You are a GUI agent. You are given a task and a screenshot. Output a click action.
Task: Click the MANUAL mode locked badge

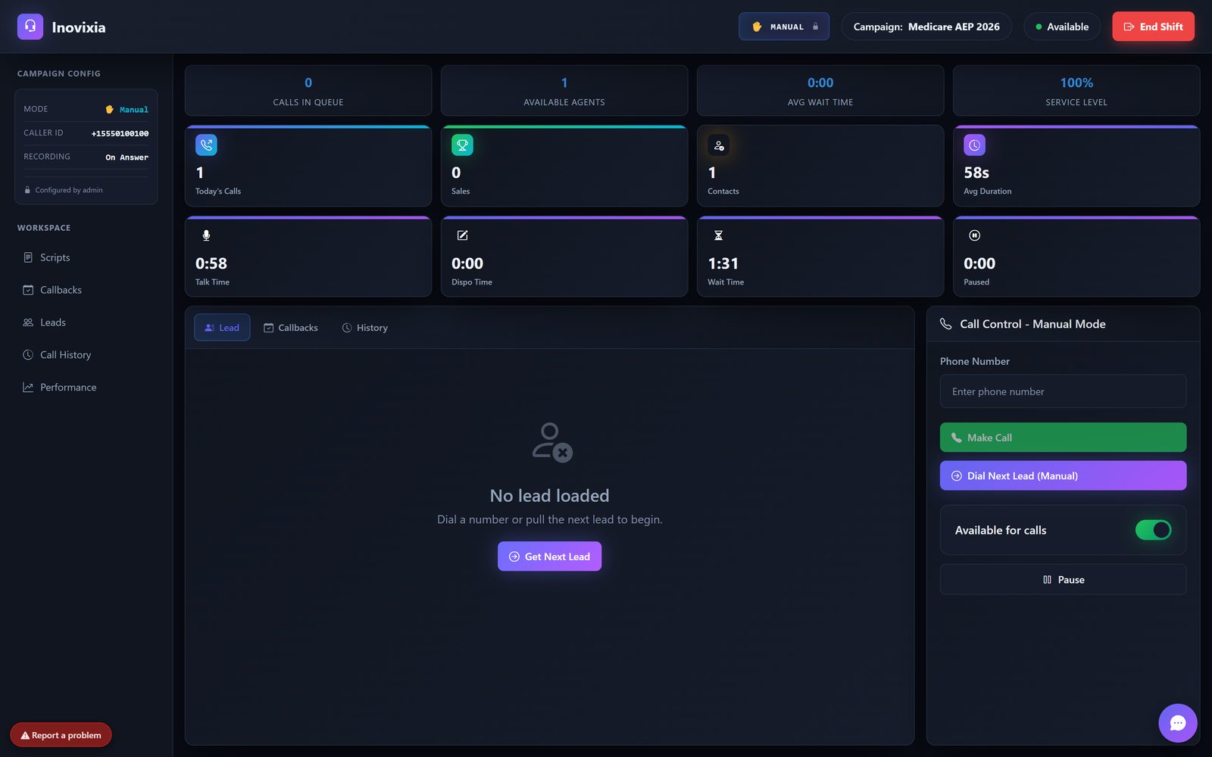(x=784, y=26)
